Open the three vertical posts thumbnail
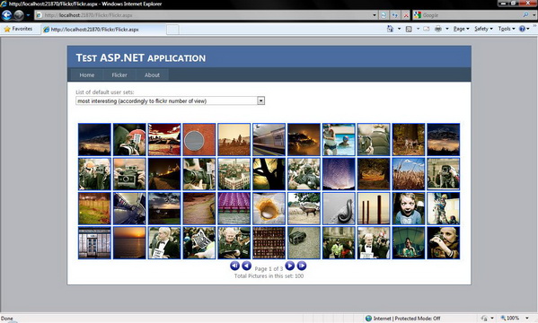Viewport: 538px width, 323px height. click(x=374, y=208)
